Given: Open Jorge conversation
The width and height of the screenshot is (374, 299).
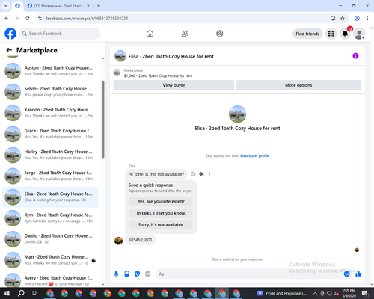Looking at the screenshot, I should point(50,176).
